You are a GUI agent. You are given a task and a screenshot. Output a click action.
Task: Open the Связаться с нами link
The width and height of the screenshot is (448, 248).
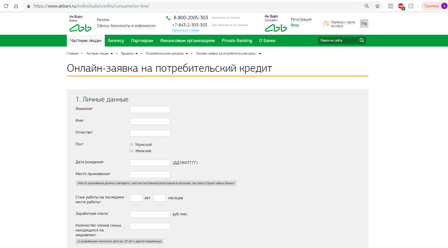click(186, 30)
